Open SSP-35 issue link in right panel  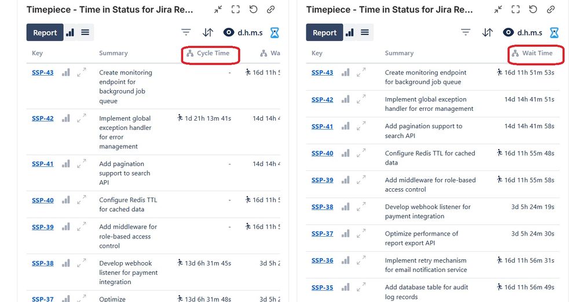coord(322,288)
